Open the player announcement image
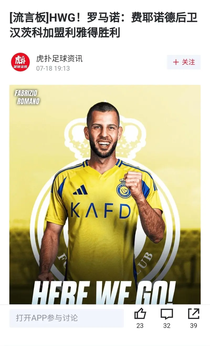The height and width of the screenshot is (346, 210). [x=105, y=194]
